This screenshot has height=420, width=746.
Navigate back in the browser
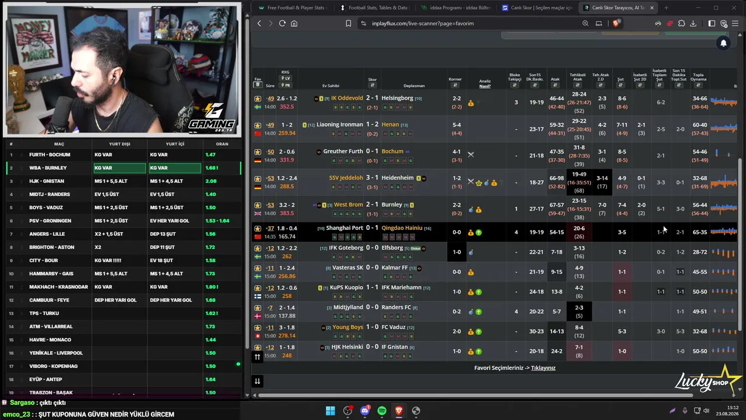tap(259, 23)
